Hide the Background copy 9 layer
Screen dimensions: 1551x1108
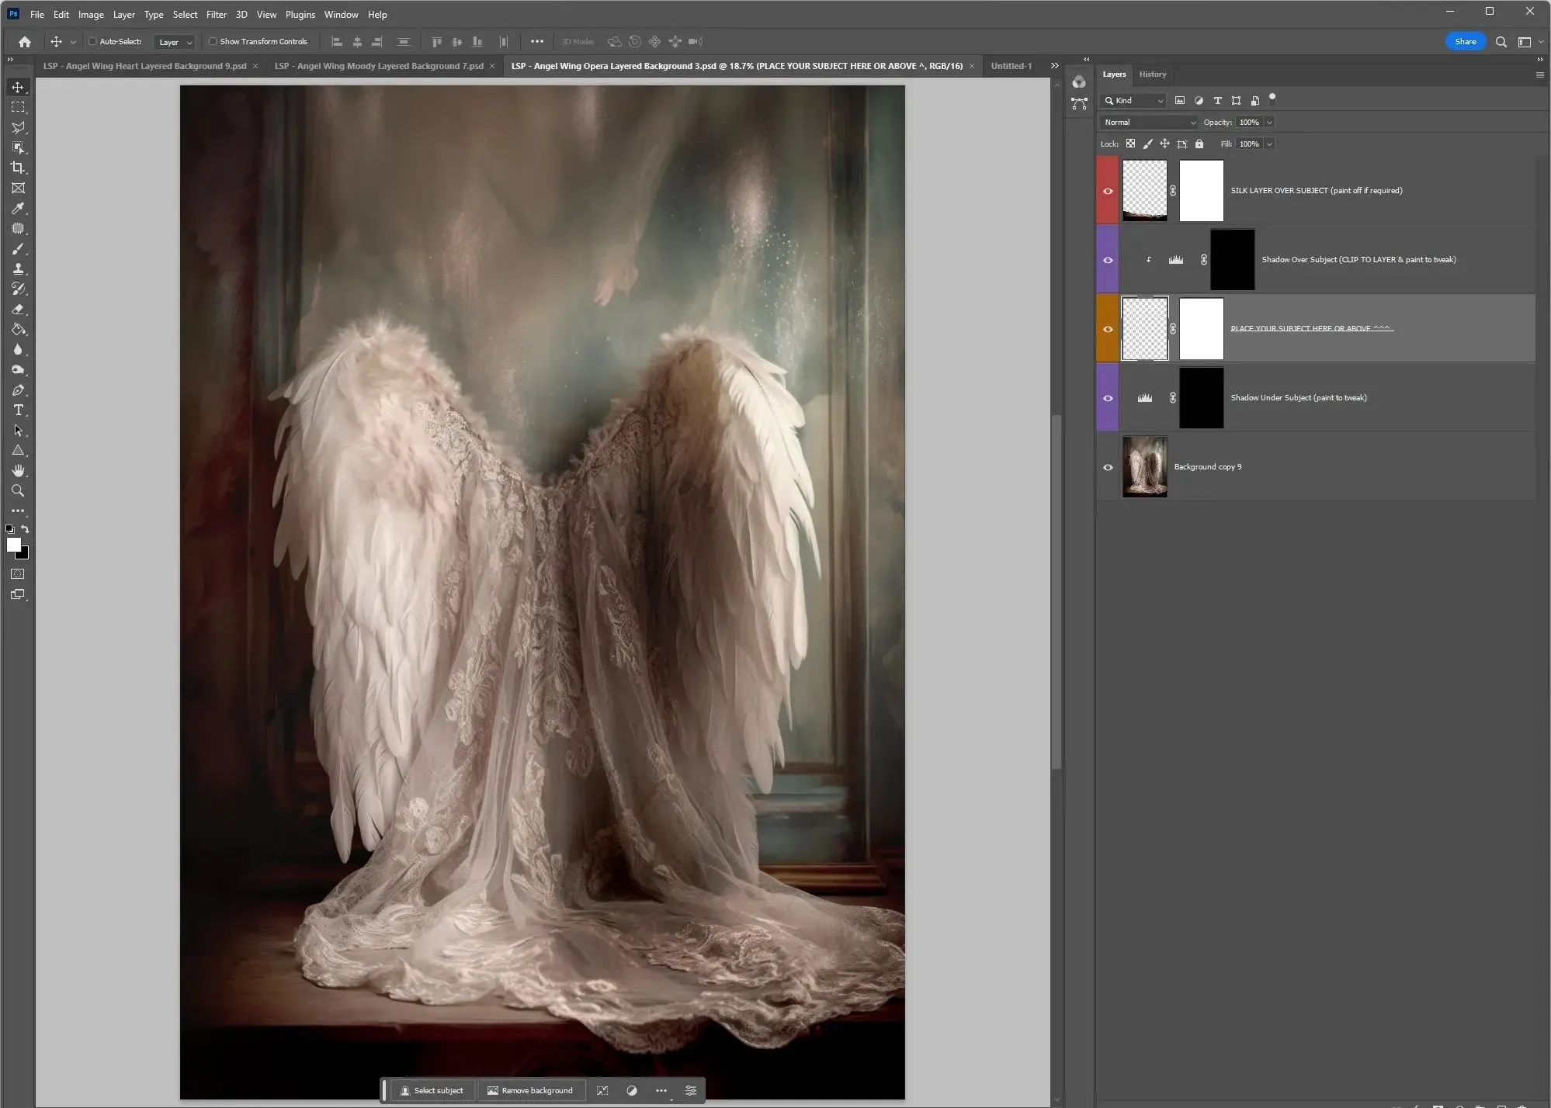click(x=1108, y=467)
